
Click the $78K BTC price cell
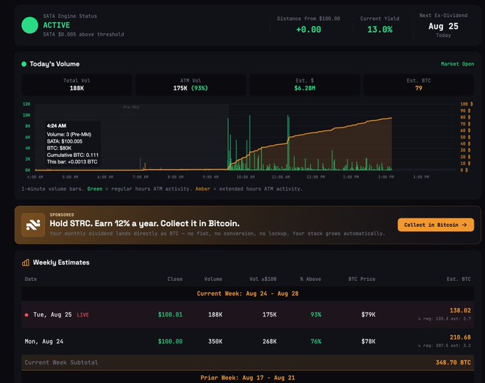[x=369, y=342]
